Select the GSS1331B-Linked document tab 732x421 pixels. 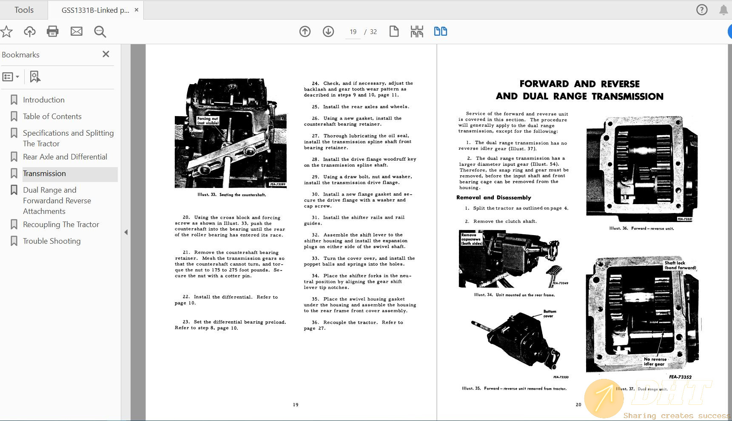pyautogui.click(x=95, y=10)
